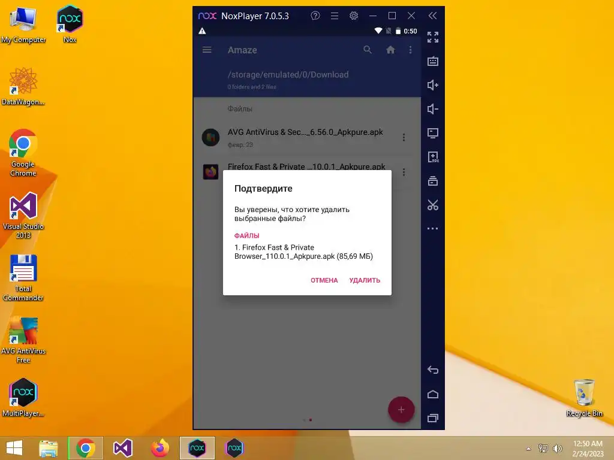Screen dimensions: 614x460
Task: Open Android recent apps in NoxPlayer
Action: pos(433,418)
